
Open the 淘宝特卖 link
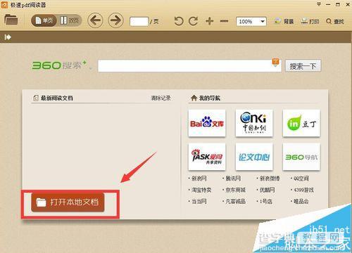coord(201,190)
